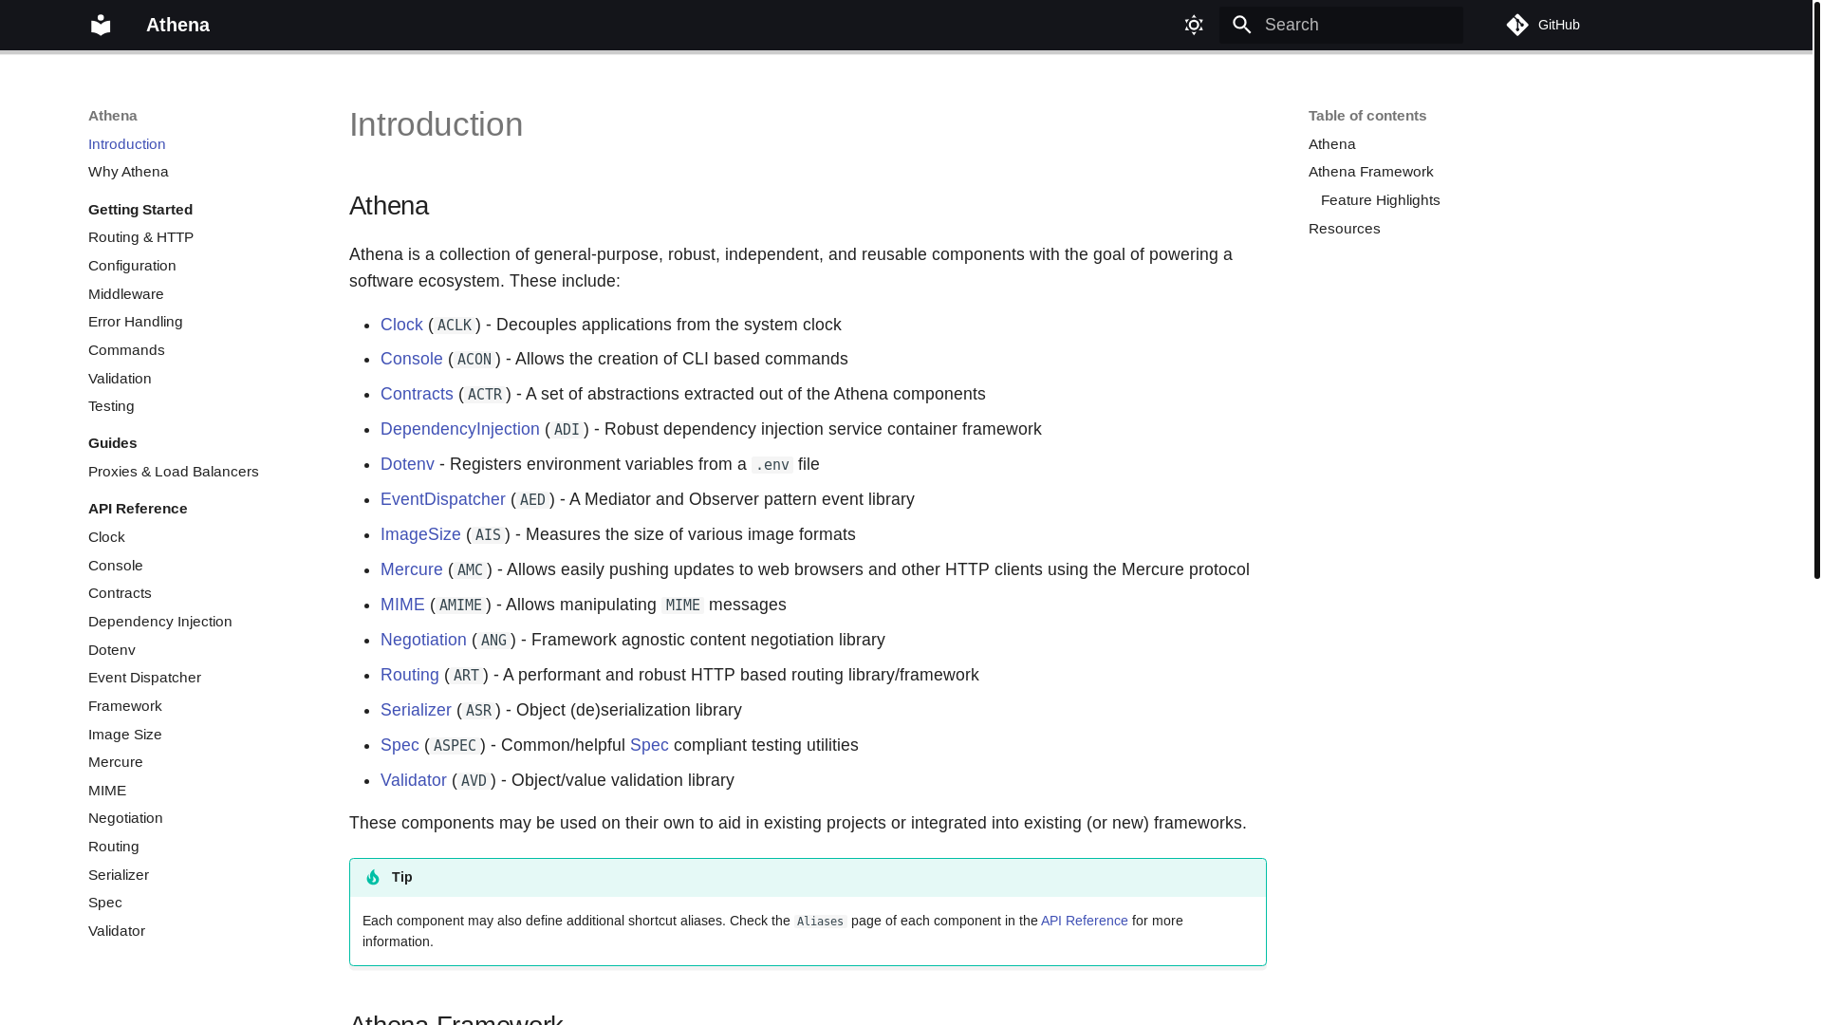Open Framework API reference
1822x1025 pixels.
pos(125,706)
